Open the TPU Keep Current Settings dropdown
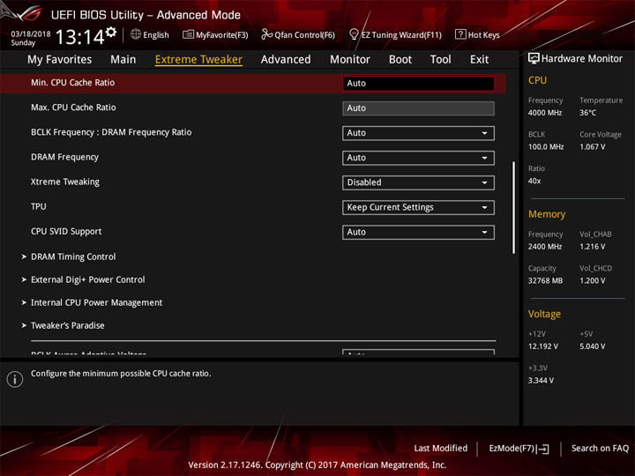This screenshot has width=635, height=476. pos(418,208)
